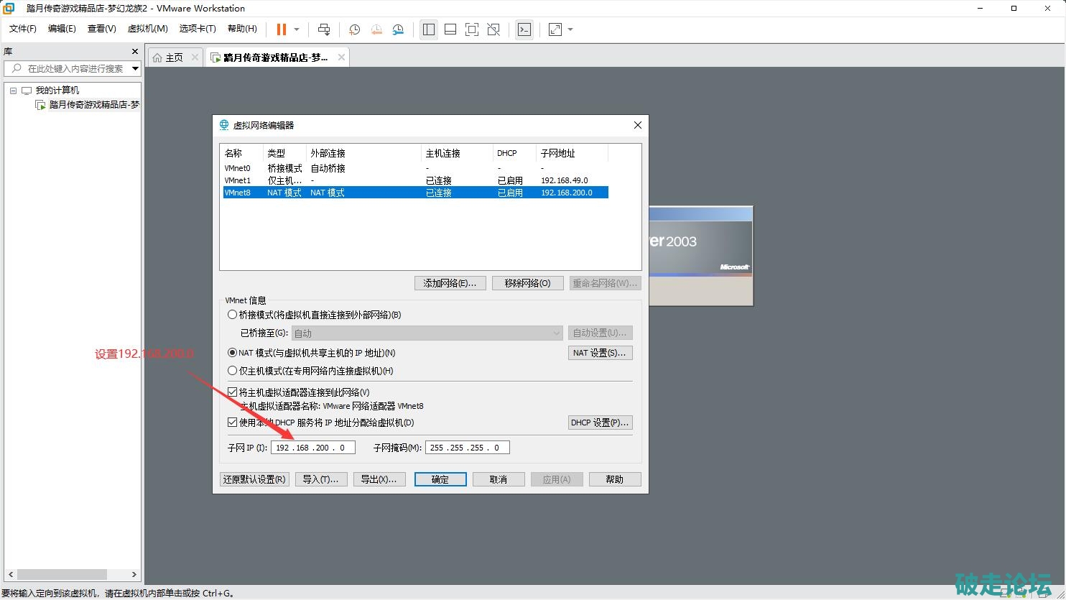The height and width of the screenshot is (600, 1066).
Task: Enter full screen mode icon
Action: click(472, 29)
